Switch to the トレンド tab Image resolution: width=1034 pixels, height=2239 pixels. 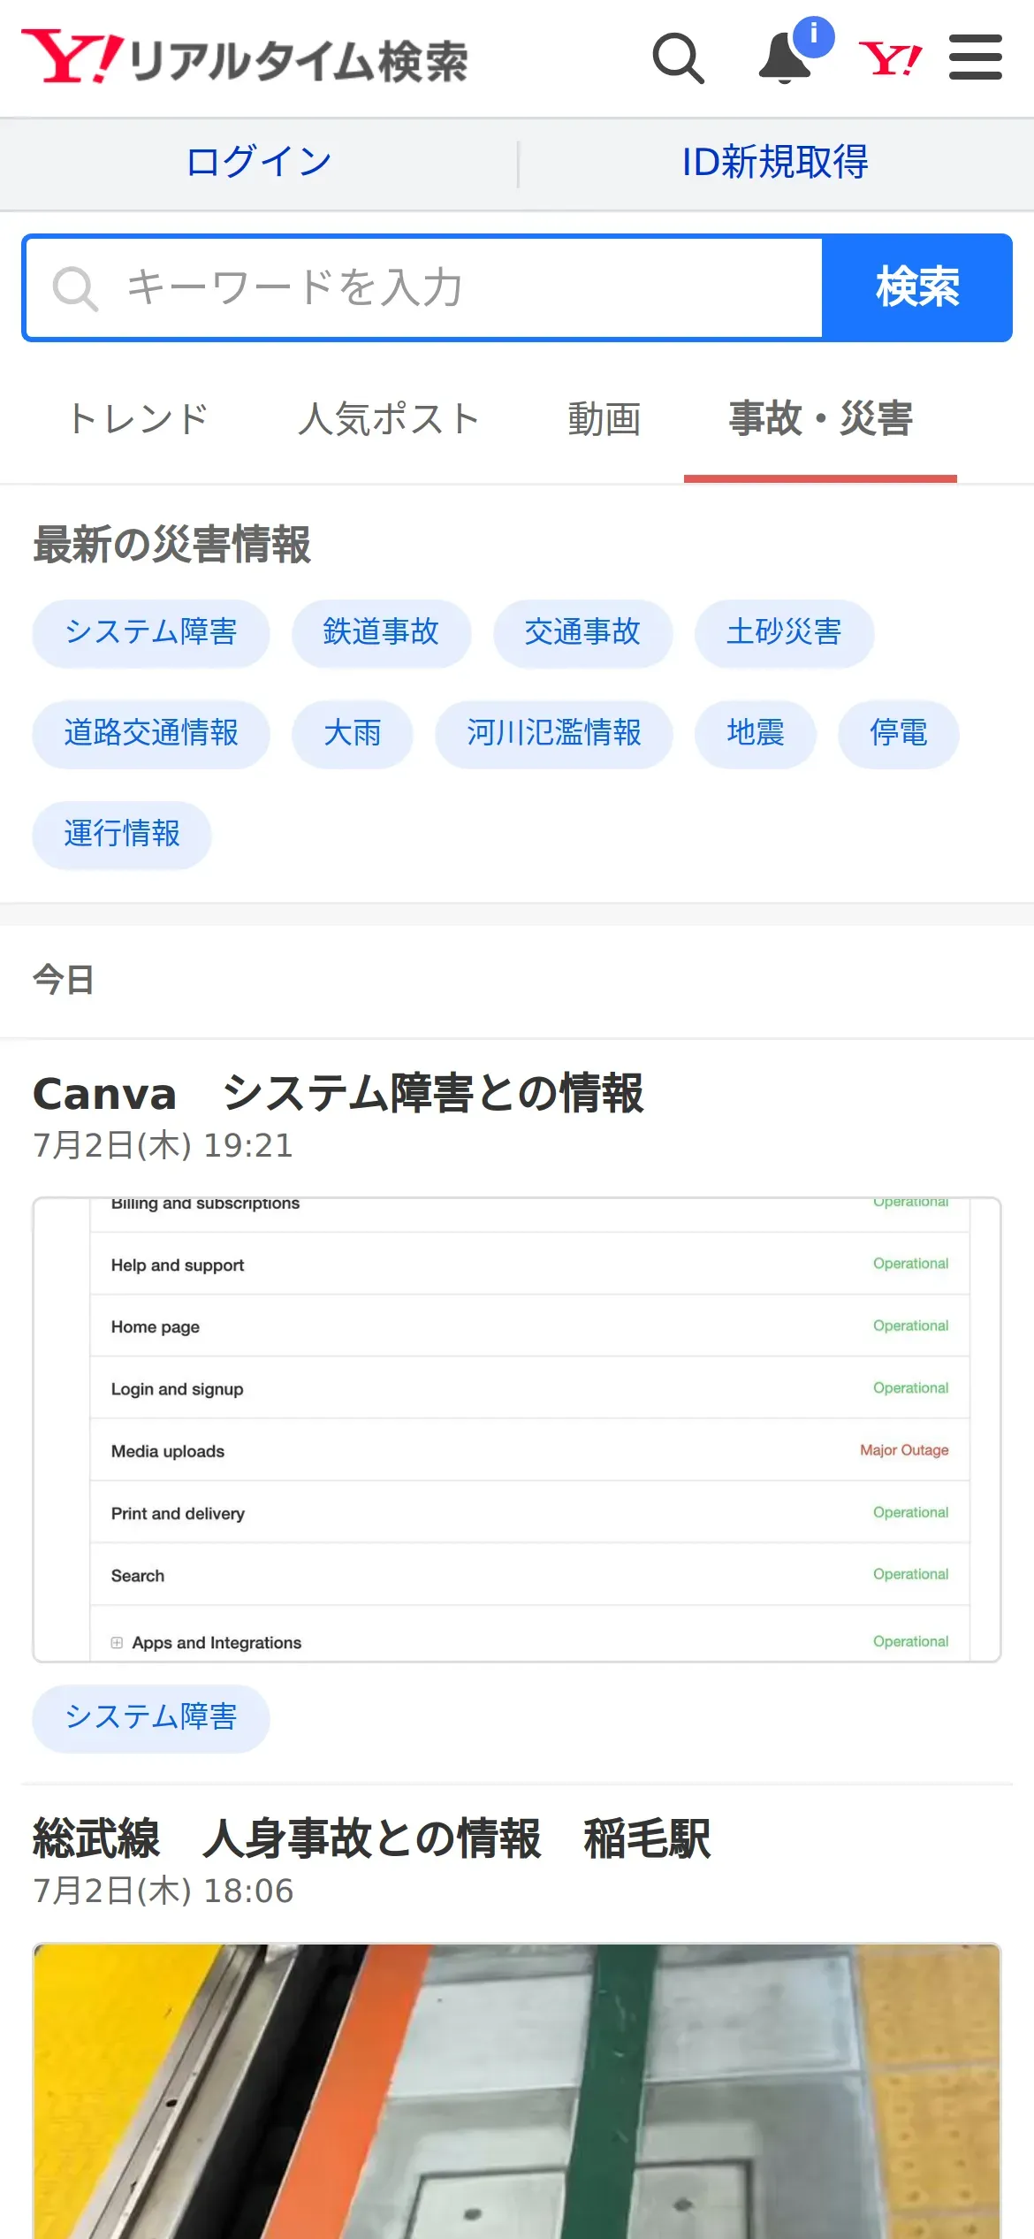point(138,419)
